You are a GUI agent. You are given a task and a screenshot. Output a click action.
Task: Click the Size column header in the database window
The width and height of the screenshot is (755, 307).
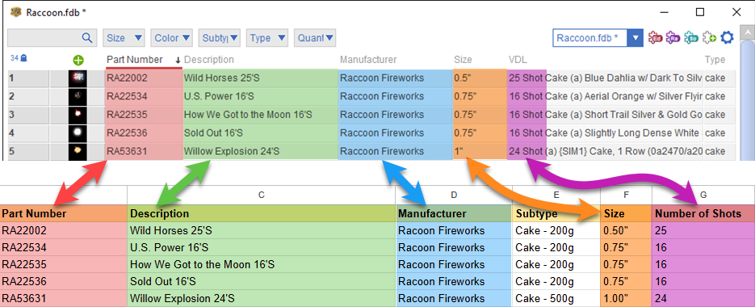[463, 60]
